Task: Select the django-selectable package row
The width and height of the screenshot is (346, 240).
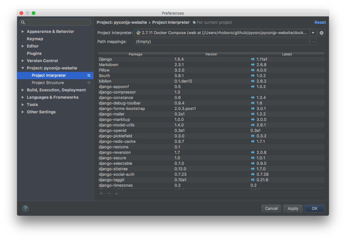Action: pyautogui.click(x=211, y=163)
